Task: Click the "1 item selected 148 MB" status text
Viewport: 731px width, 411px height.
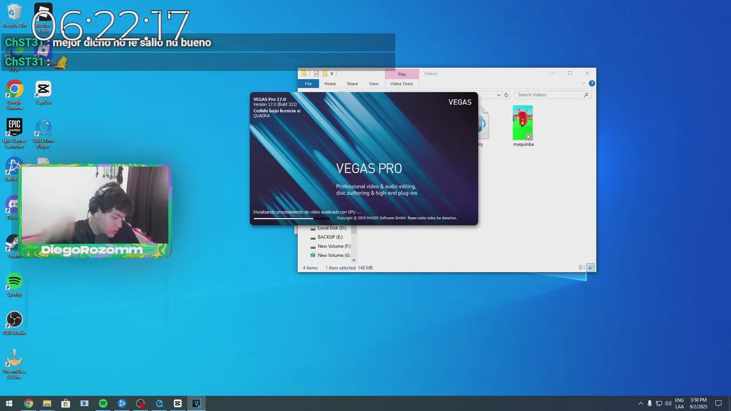Action: [349, 268]
